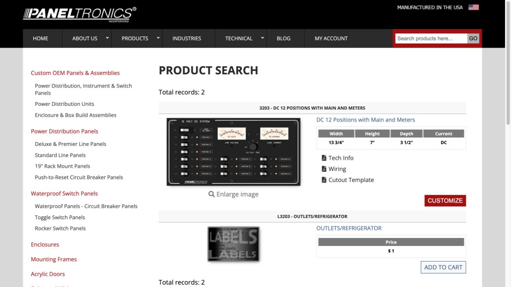This screenshot has height=287, width=511.
Task: Open the About Us menu
Action: tap(85, 38)
